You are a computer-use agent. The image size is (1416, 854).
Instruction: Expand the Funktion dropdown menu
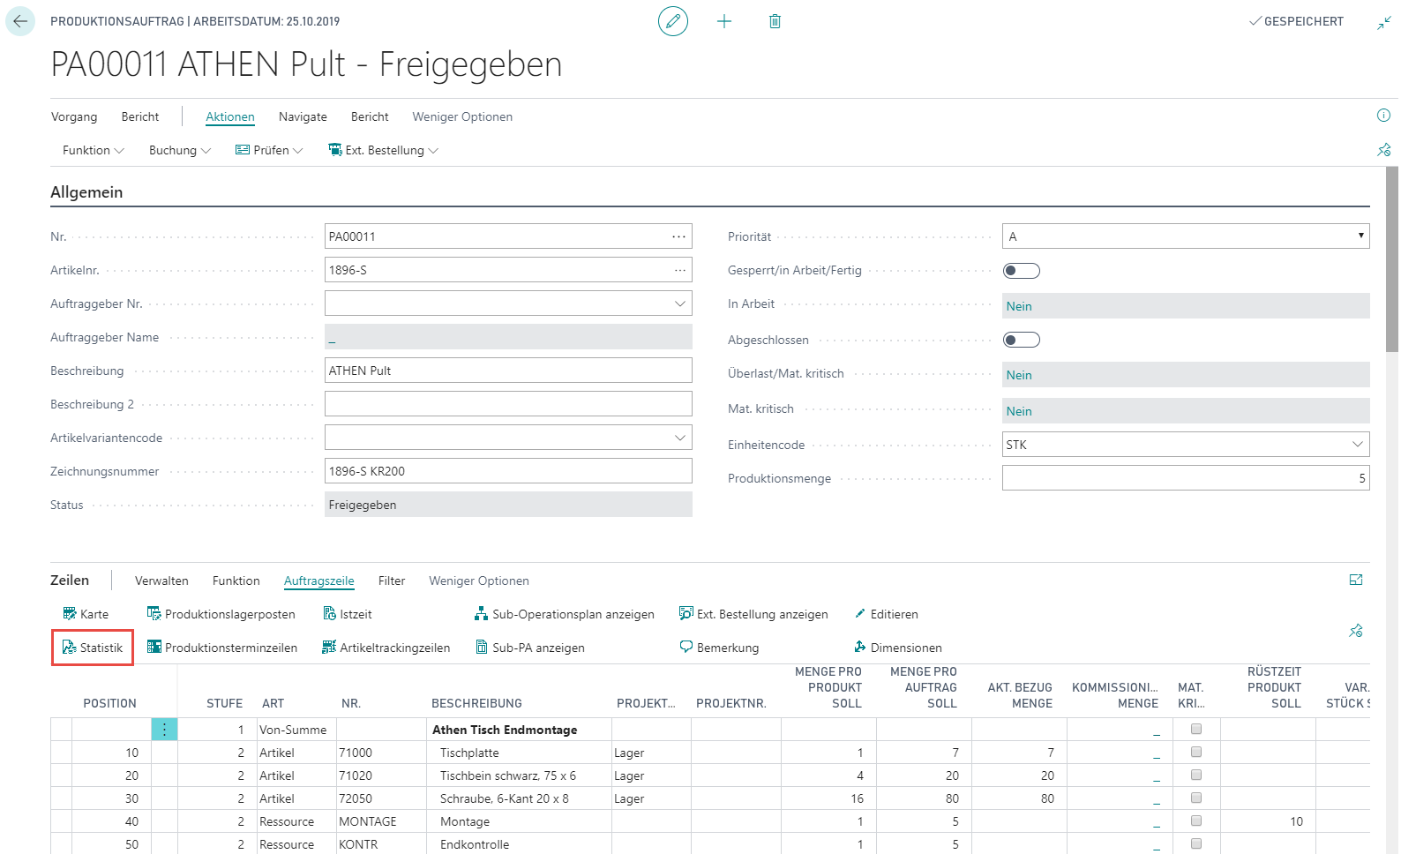94,150
